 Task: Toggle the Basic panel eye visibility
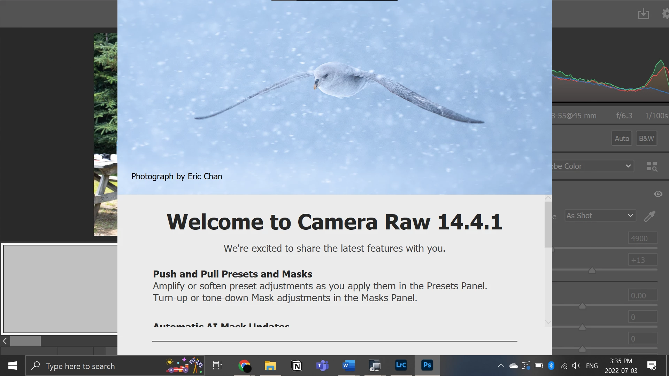pyautogui.click(x=658, y=194)
